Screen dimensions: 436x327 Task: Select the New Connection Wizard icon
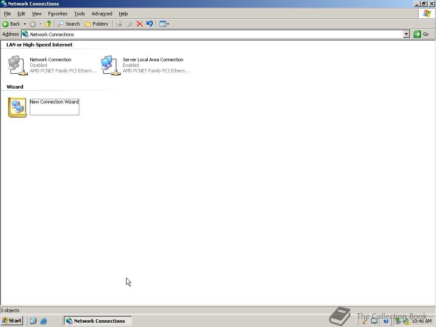click(17, 107)
